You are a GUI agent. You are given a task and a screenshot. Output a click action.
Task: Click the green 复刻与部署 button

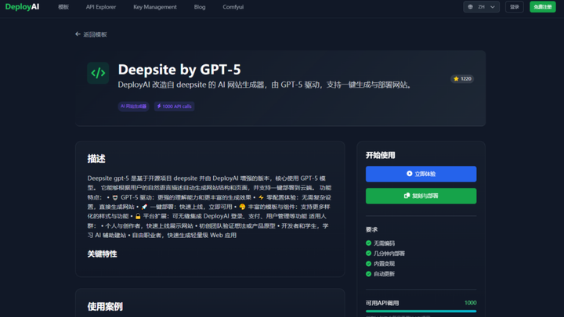click(x=421, y=196)
